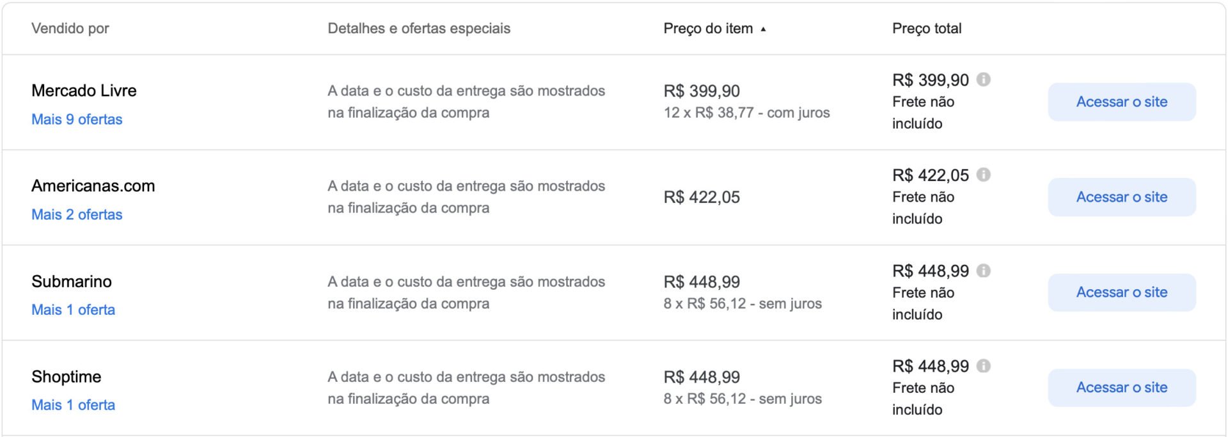
Task: Select the Mercado Livre seller name
Action: click(84, 90)
